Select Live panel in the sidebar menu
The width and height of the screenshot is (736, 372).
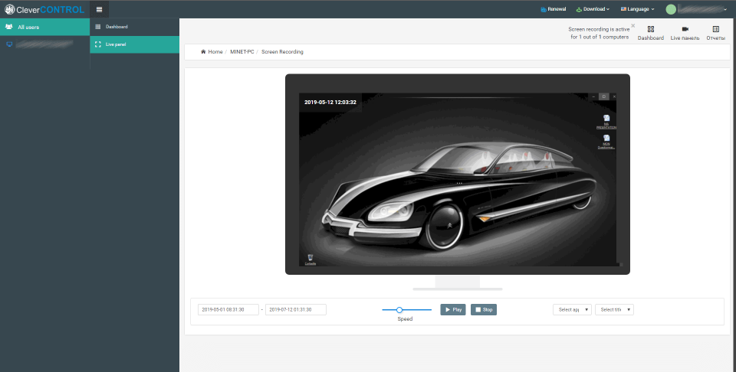tap(116, 45)
